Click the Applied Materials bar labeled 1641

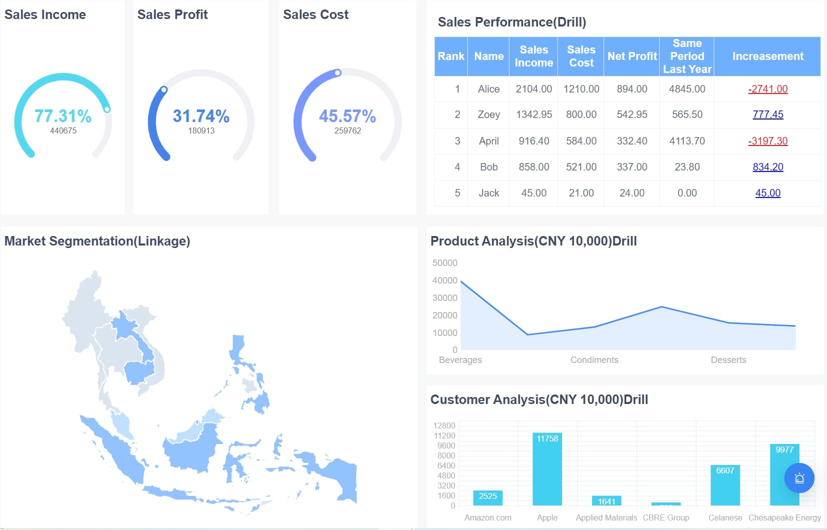point(606,500)
